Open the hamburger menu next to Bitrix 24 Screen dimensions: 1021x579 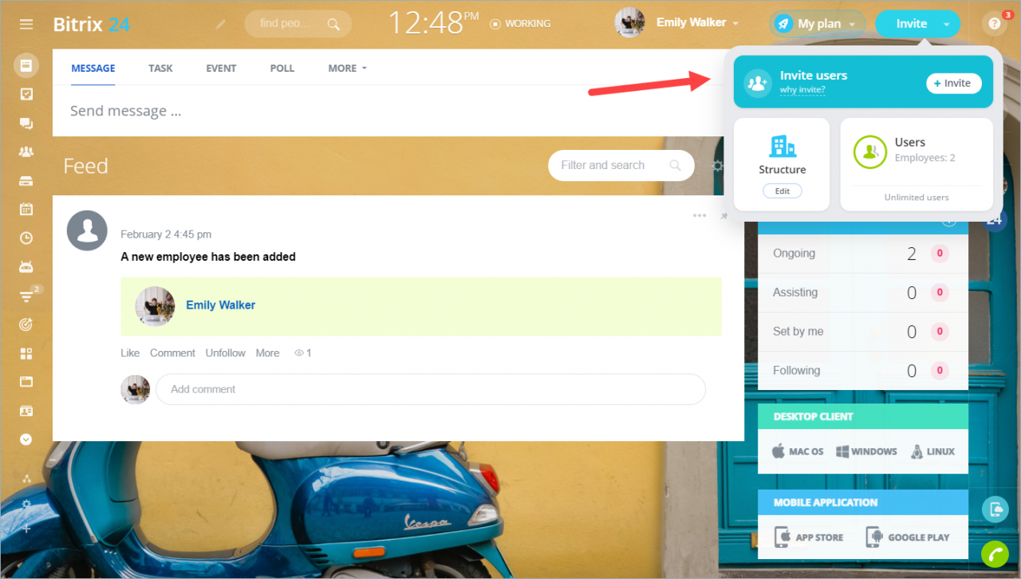[26, 24]
